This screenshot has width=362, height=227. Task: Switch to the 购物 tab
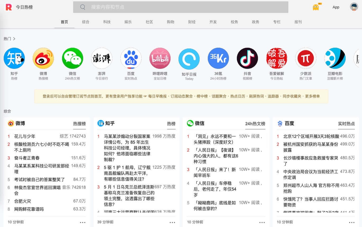tap(171, 22)
